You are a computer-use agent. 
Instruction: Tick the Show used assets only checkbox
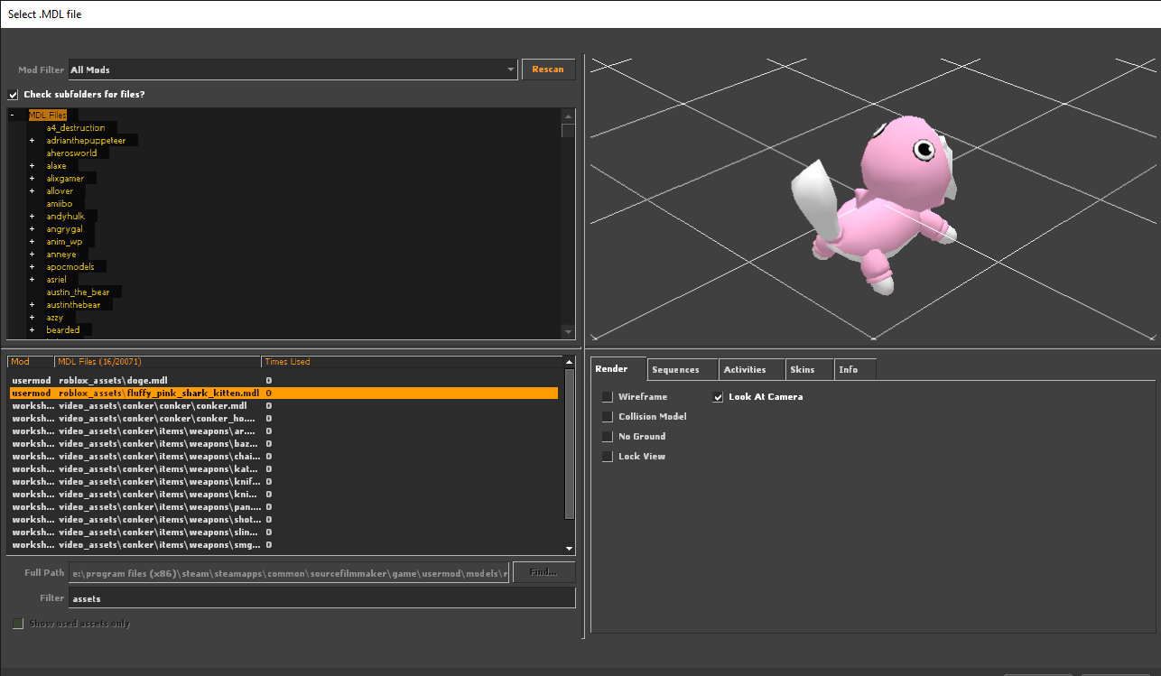[18, 624]
